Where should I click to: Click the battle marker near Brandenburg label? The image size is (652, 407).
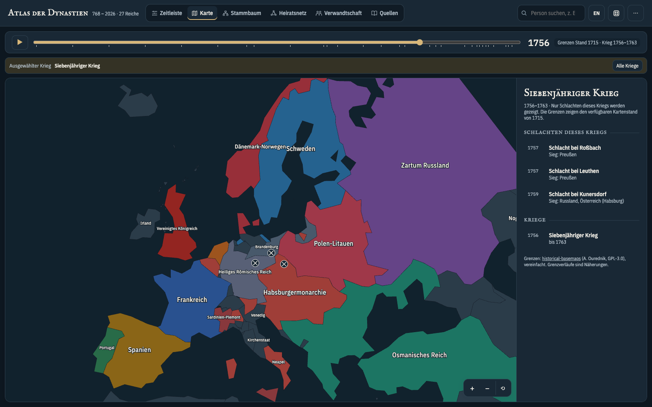point(271,253)
